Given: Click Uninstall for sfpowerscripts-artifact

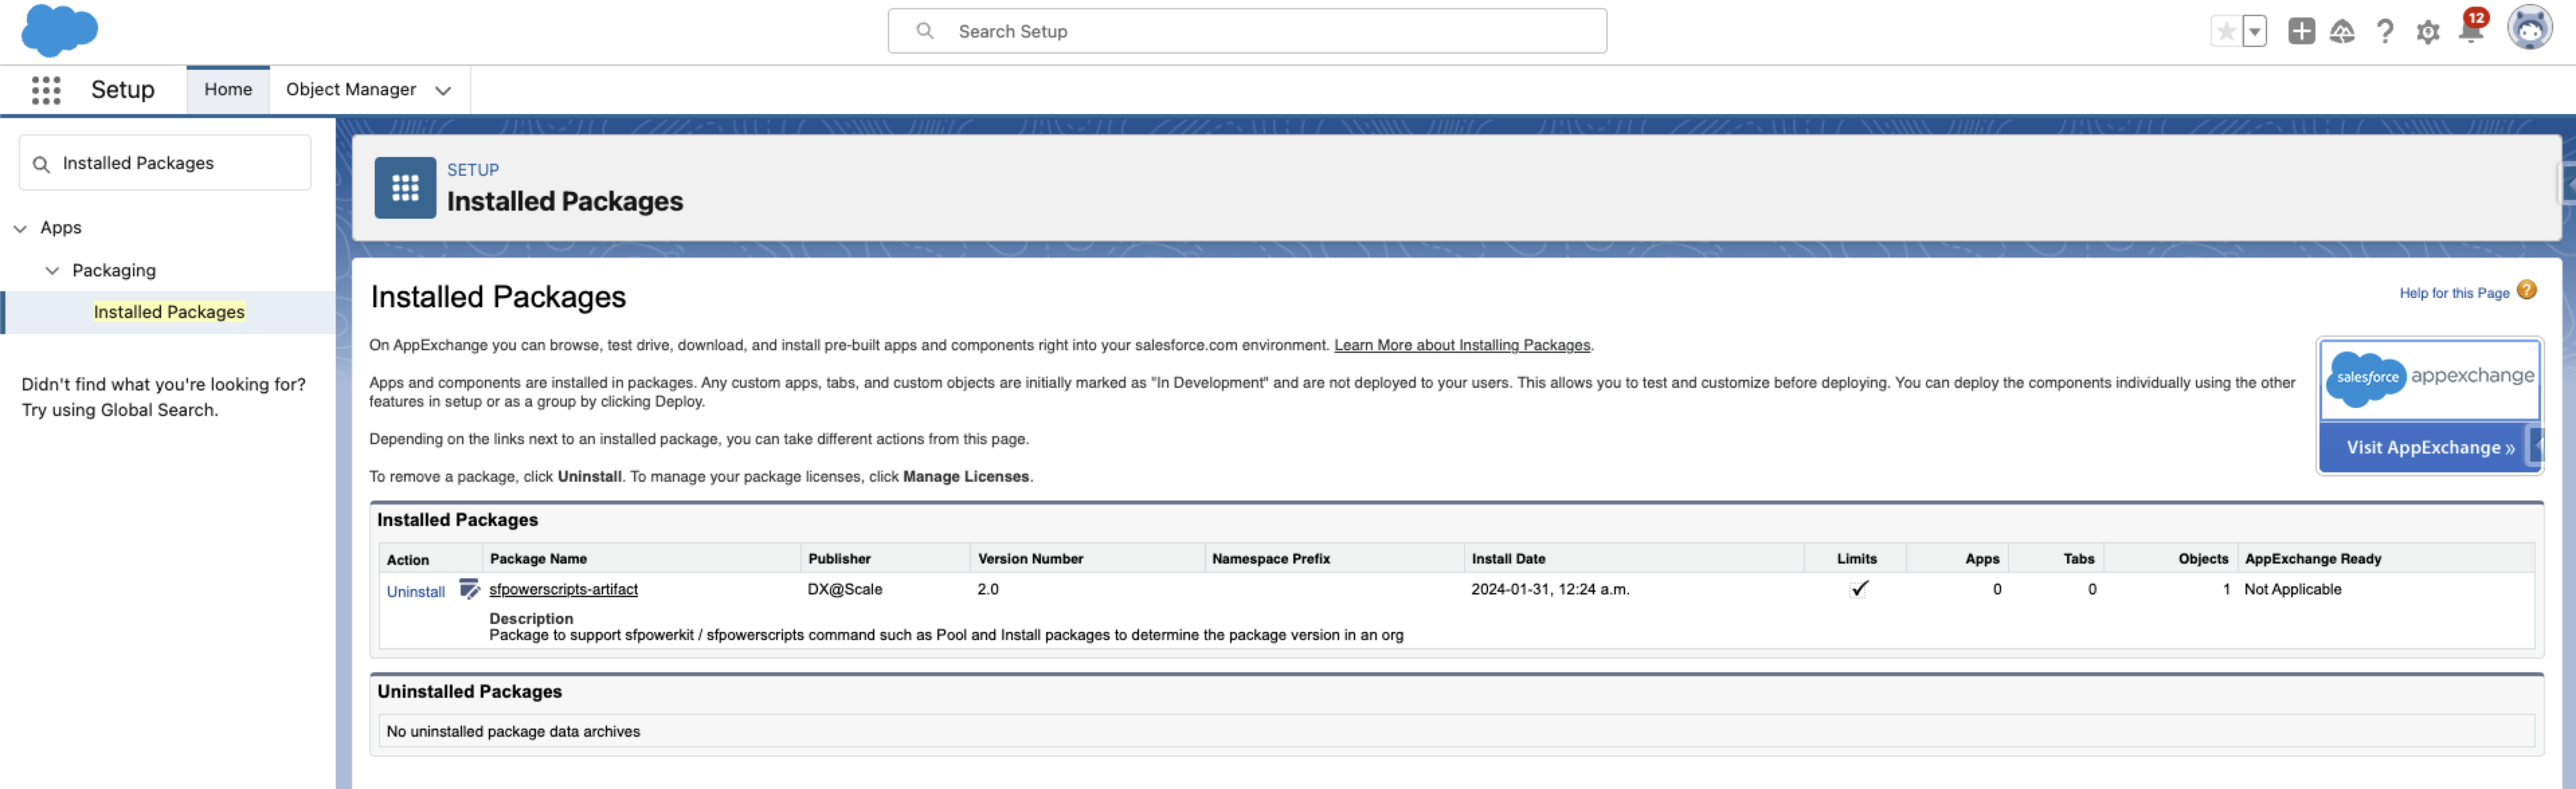Looking at the screenshot, I should [415, 591].
